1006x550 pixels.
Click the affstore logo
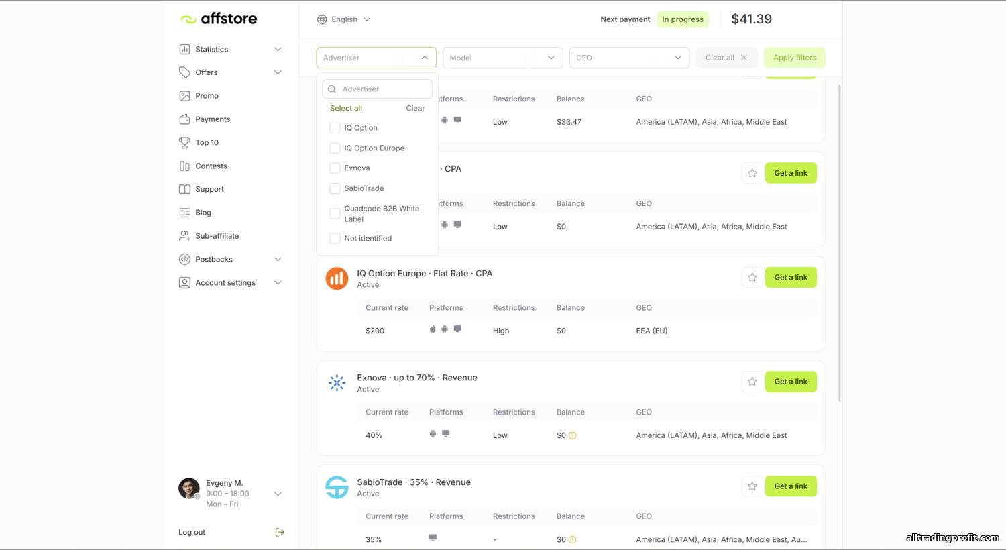(219, 19)
